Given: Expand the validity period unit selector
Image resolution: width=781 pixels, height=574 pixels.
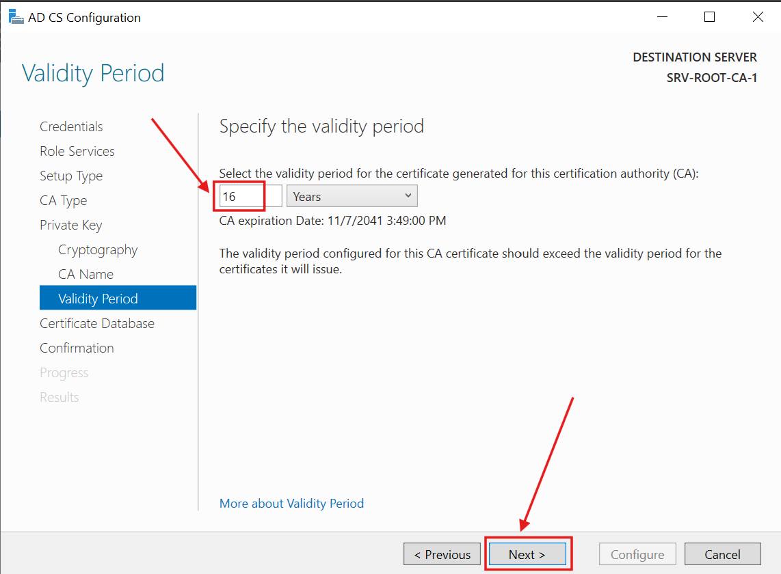Looking at the screenshot, I should [x=352, y=195].
